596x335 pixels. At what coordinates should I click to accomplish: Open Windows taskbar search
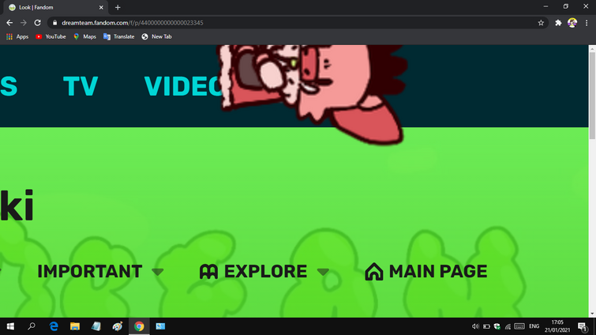coord(32,326)
